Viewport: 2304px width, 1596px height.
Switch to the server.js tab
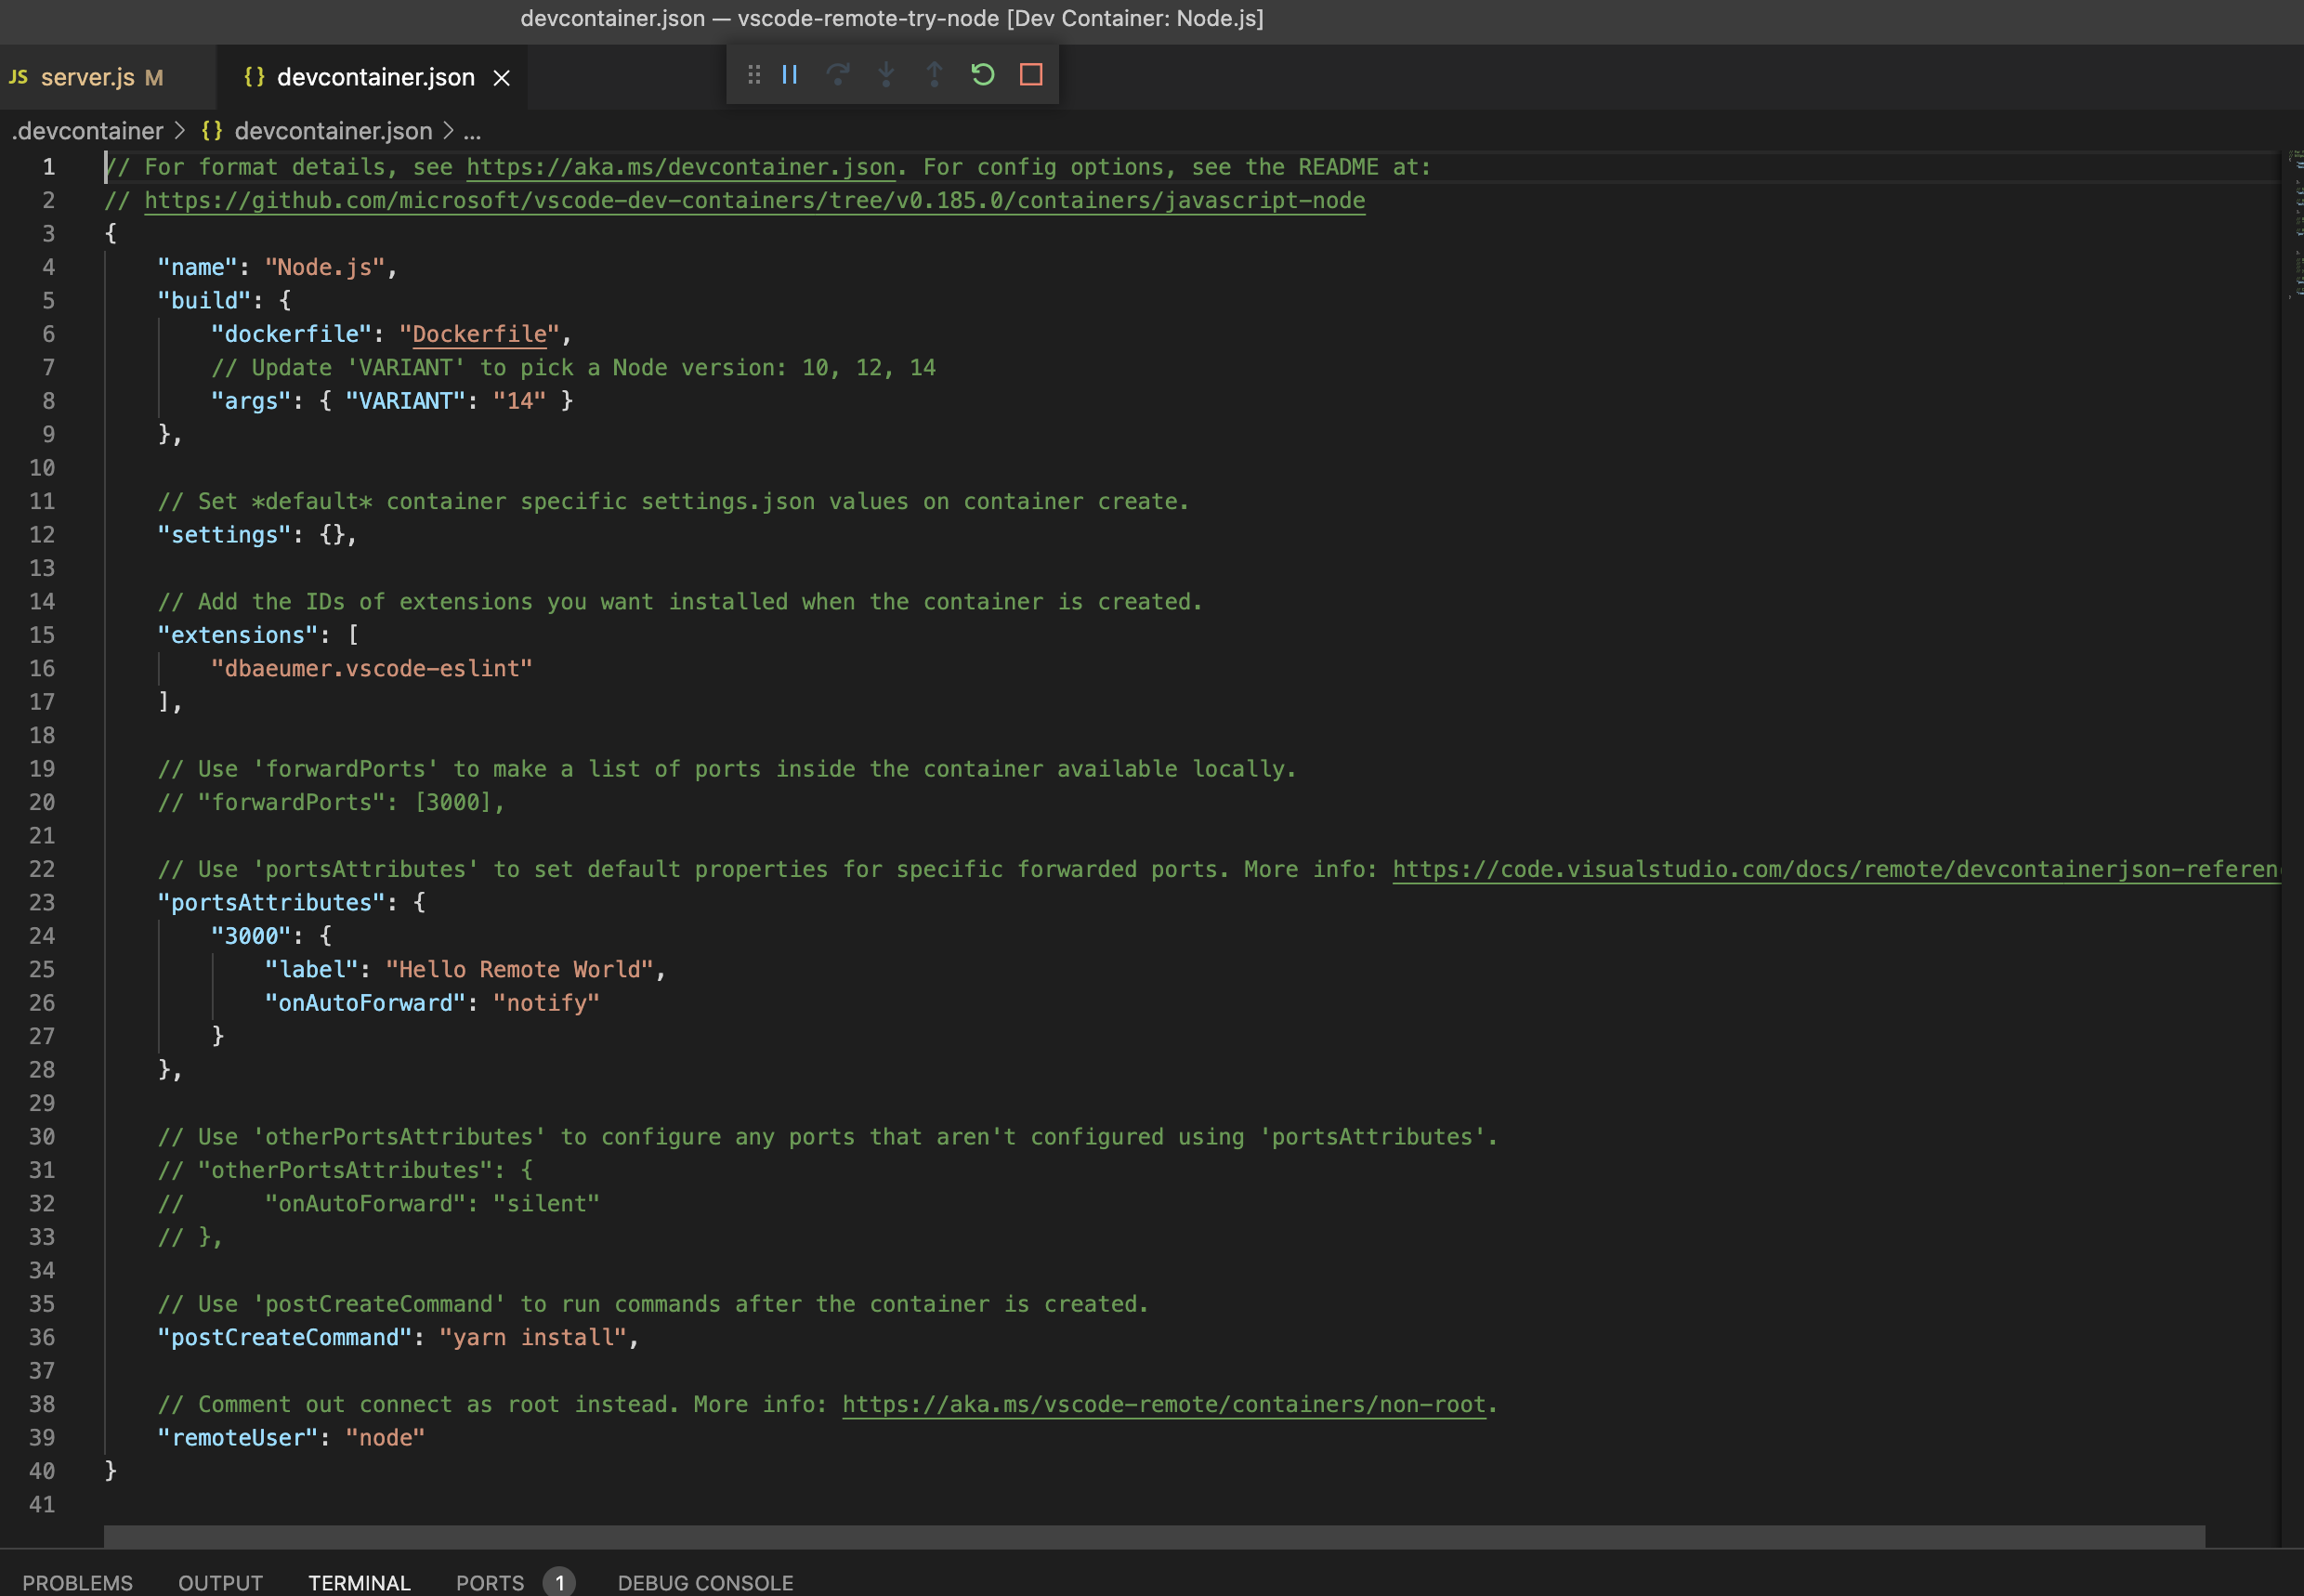pos(88,78)
